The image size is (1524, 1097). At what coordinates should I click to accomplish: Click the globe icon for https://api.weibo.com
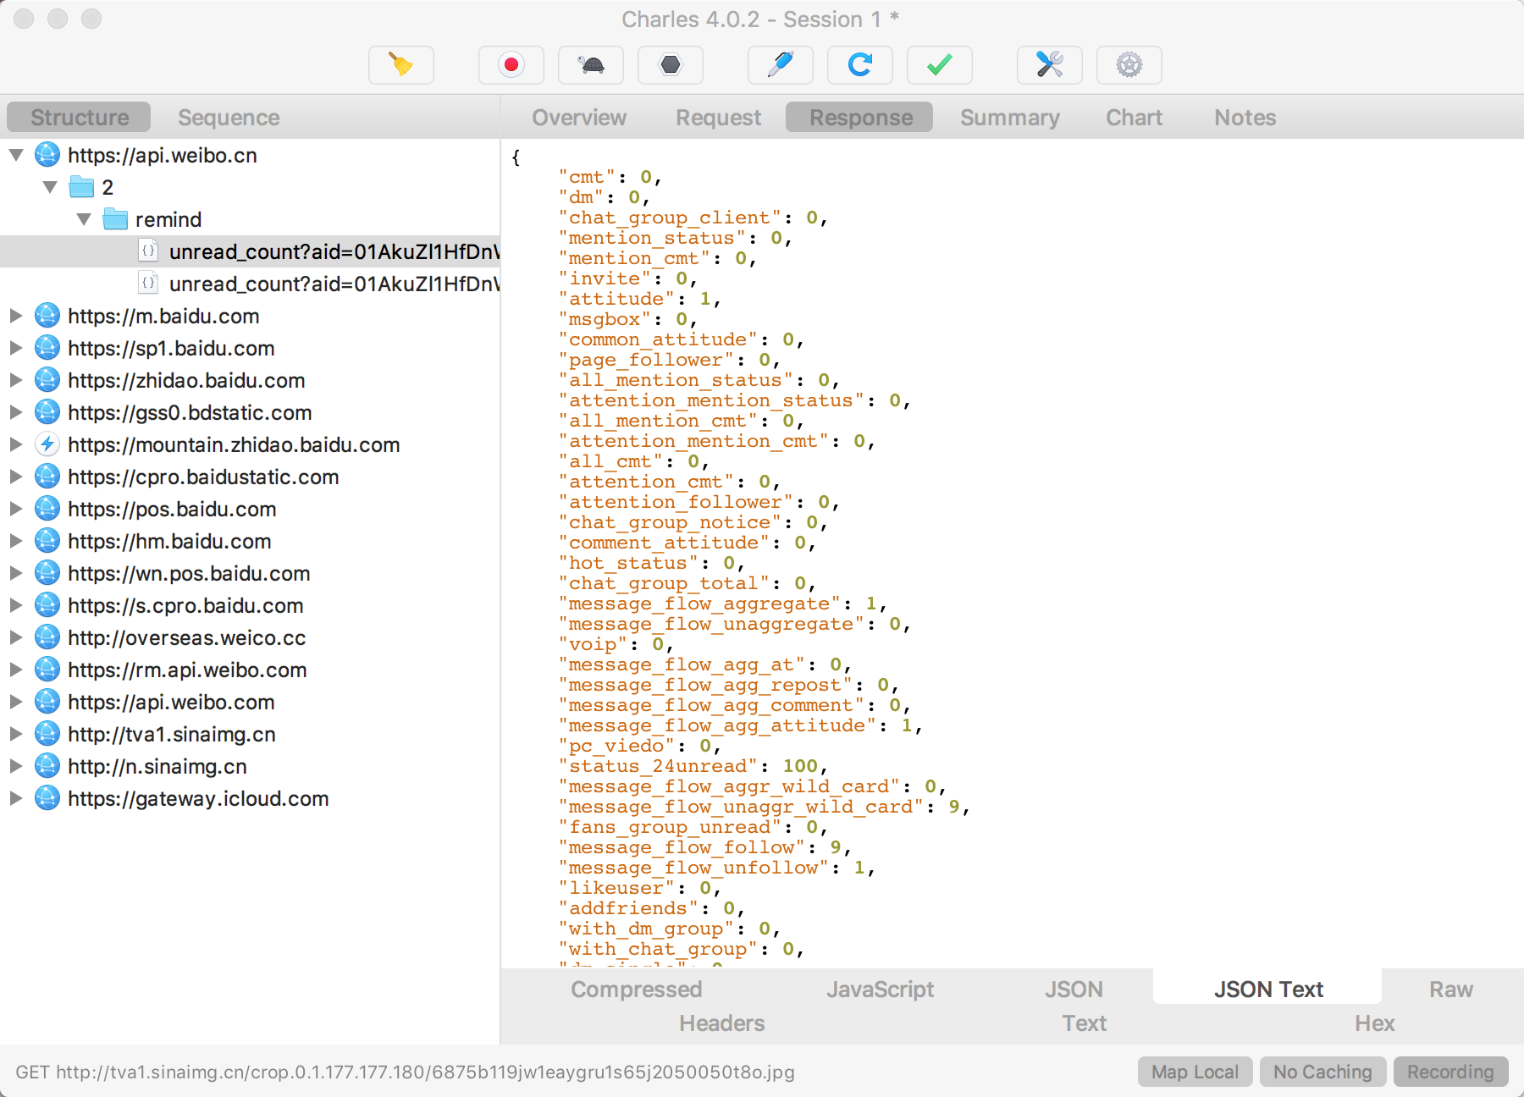(x=47, y=702)
